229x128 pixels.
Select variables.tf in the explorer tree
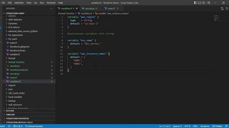point(15,81)
